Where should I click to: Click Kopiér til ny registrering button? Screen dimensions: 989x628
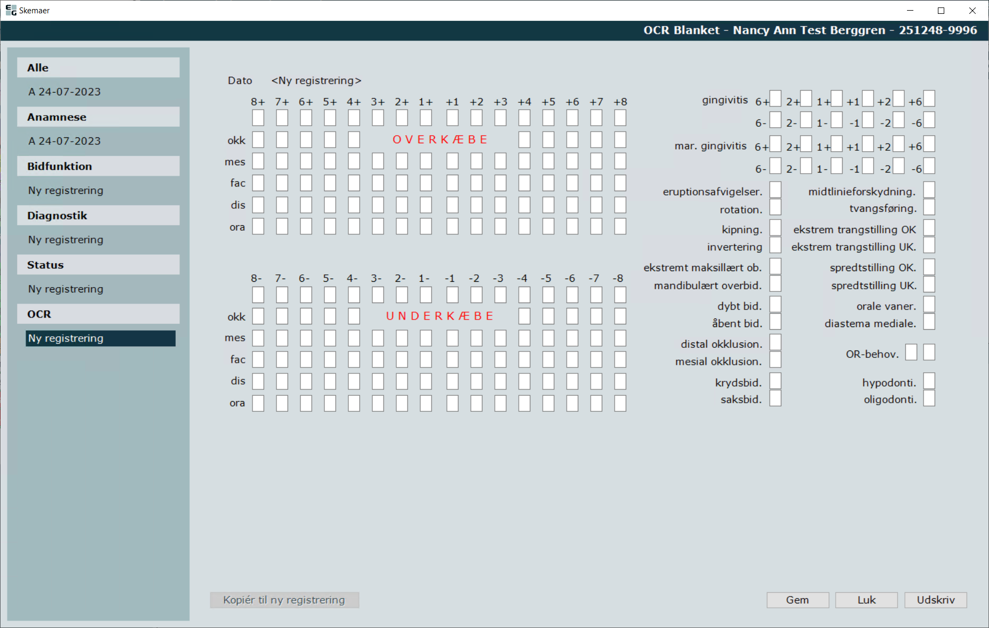(x=284, y=600)
